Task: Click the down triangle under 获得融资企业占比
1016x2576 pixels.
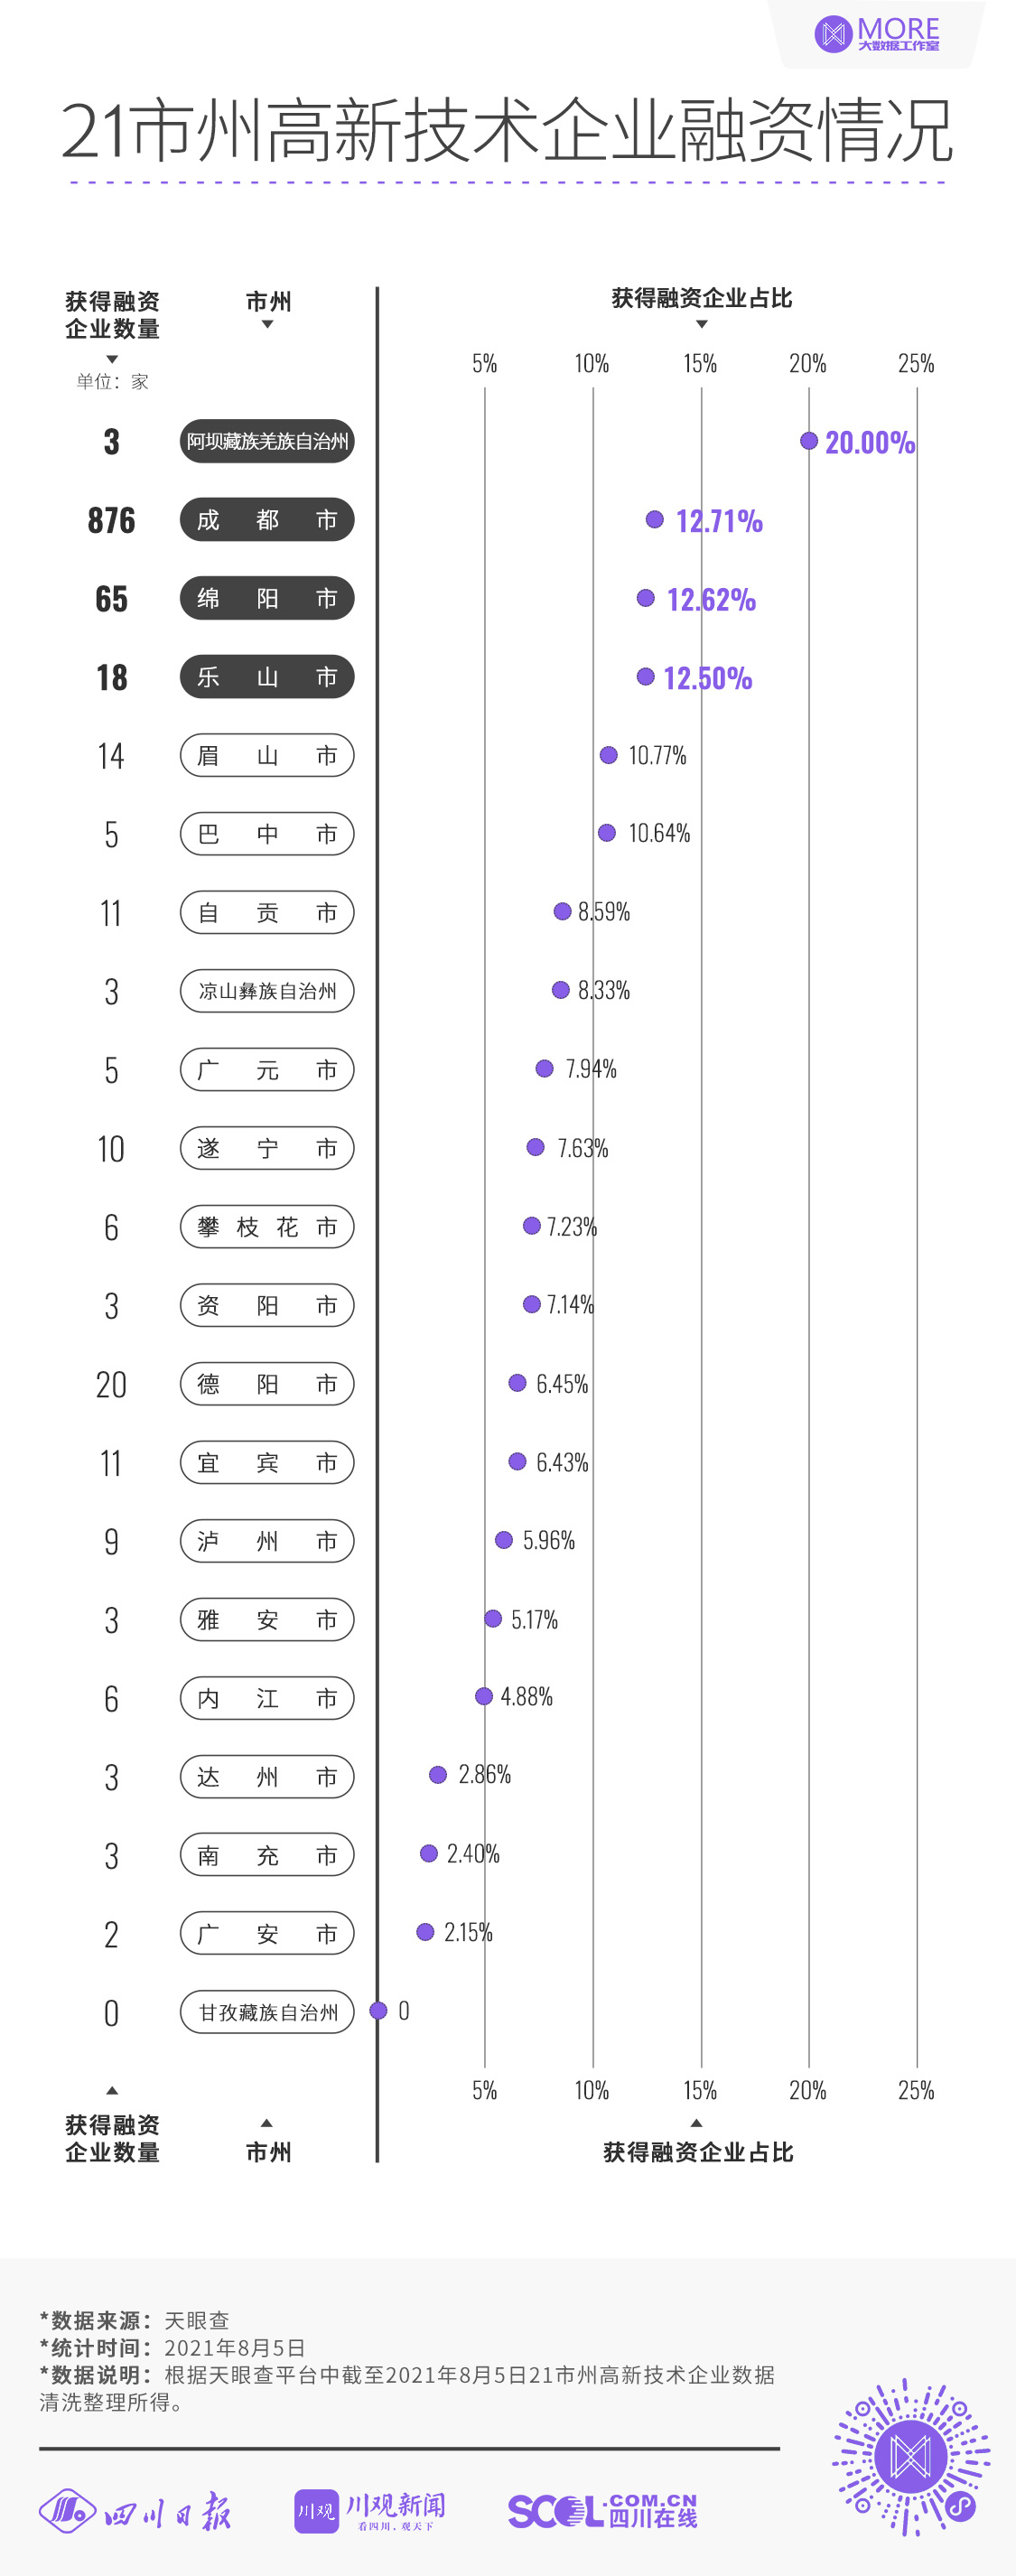Action: point(701,324)
